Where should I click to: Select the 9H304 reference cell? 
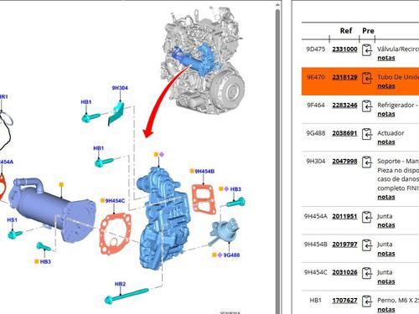pos(316,161)
